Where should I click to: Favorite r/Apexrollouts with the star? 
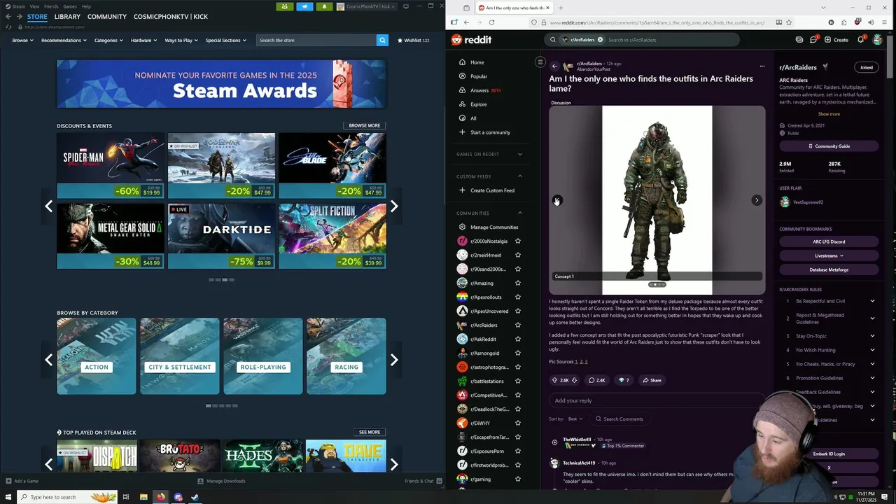pyautogui.click(x=518, y=297)
